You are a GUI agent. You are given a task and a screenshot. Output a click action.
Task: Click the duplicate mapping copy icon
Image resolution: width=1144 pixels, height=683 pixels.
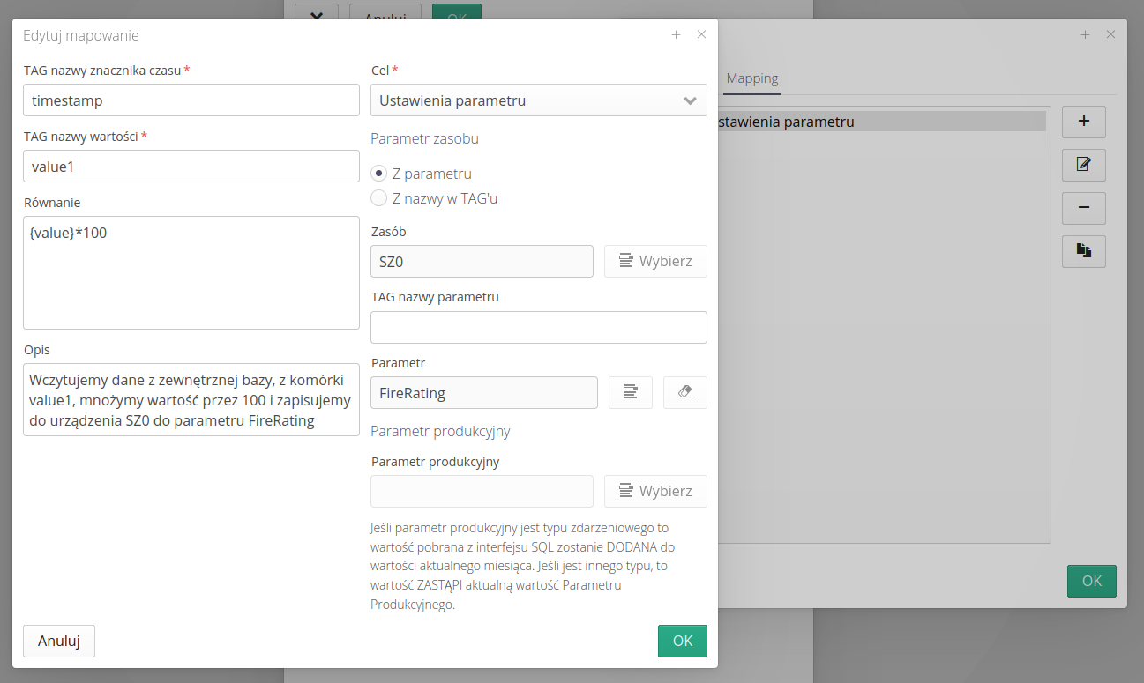pos(1083,251)
